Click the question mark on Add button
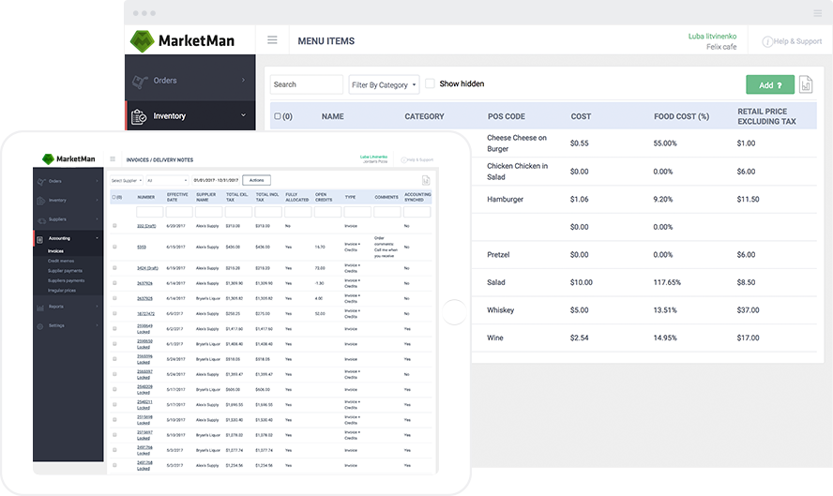The width and height of the screenshot is (833, 496). tap(780, 85)
